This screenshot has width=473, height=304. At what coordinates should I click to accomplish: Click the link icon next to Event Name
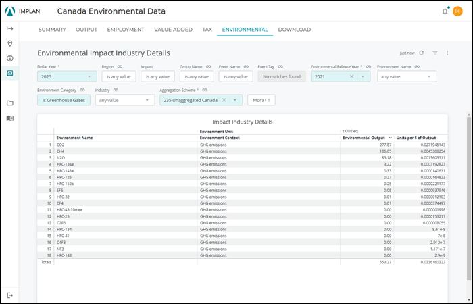click(x=246, y=67)
